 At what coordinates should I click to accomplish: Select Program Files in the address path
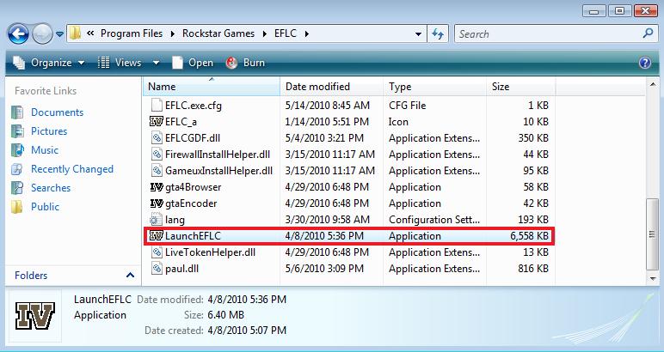[x=132, y=33]
